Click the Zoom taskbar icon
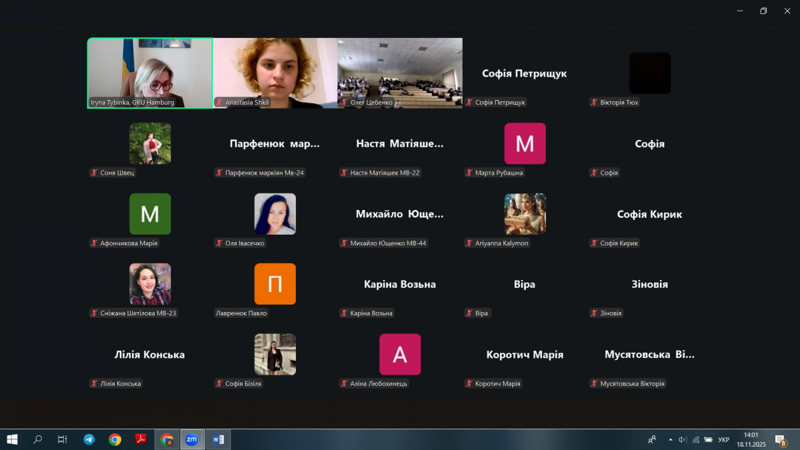Viewport: 800px width, 450px height. 191,439
